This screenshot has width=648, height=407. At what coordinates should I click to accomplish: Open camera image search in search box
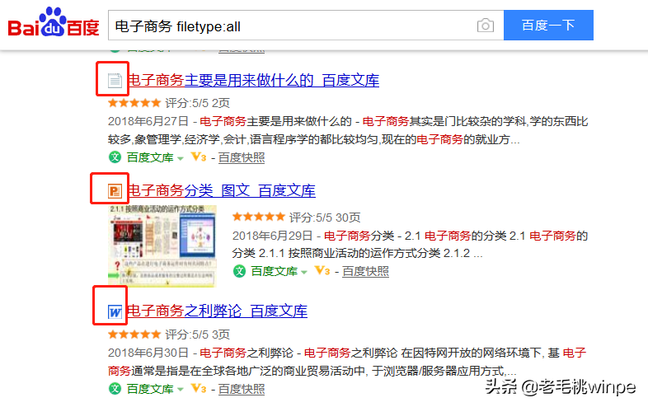tap(485, 26)
